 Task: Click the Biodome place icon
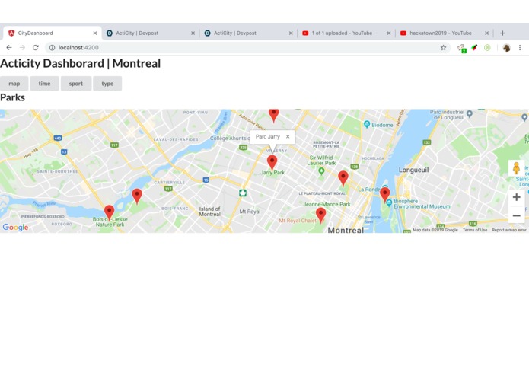367,124
